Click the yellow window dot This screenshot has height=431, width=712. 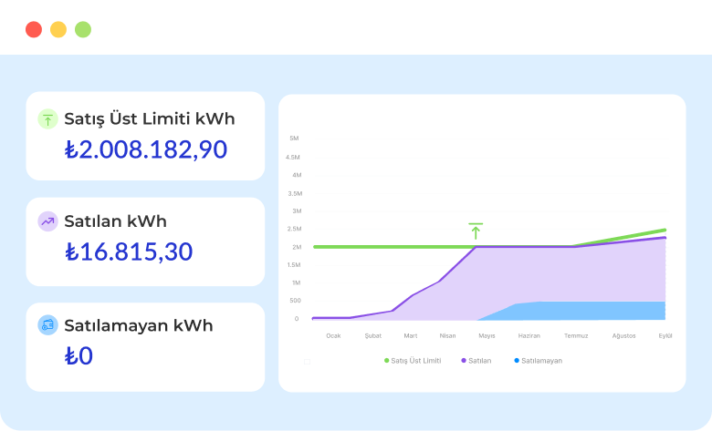click(58, 29)
